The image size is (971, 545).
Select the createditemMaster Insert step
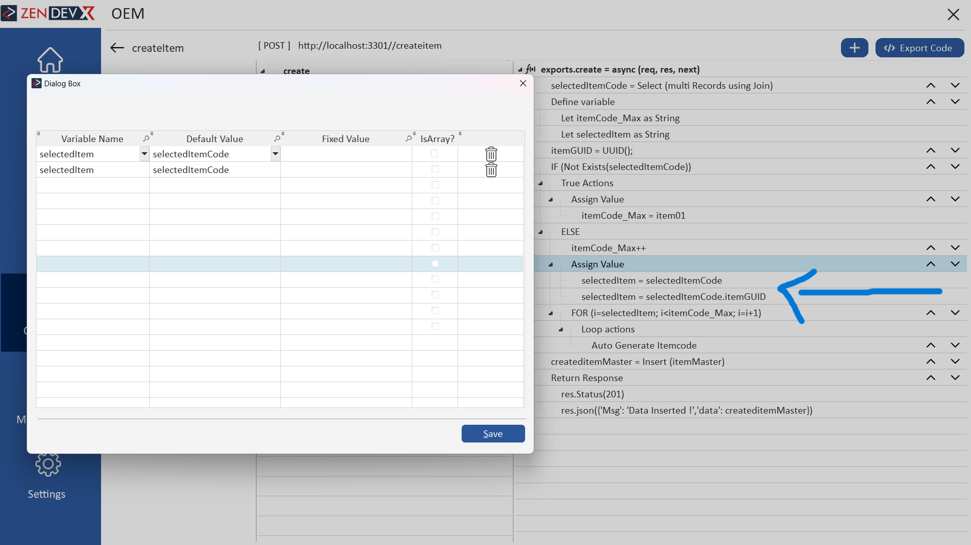[x=637, y=361]
